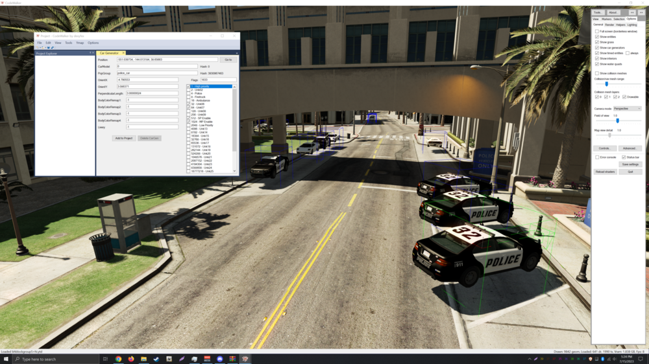Open Tools menu in Project window
Image resolution: width=649 pixels, height=364 pixels.
pos(68,43)
